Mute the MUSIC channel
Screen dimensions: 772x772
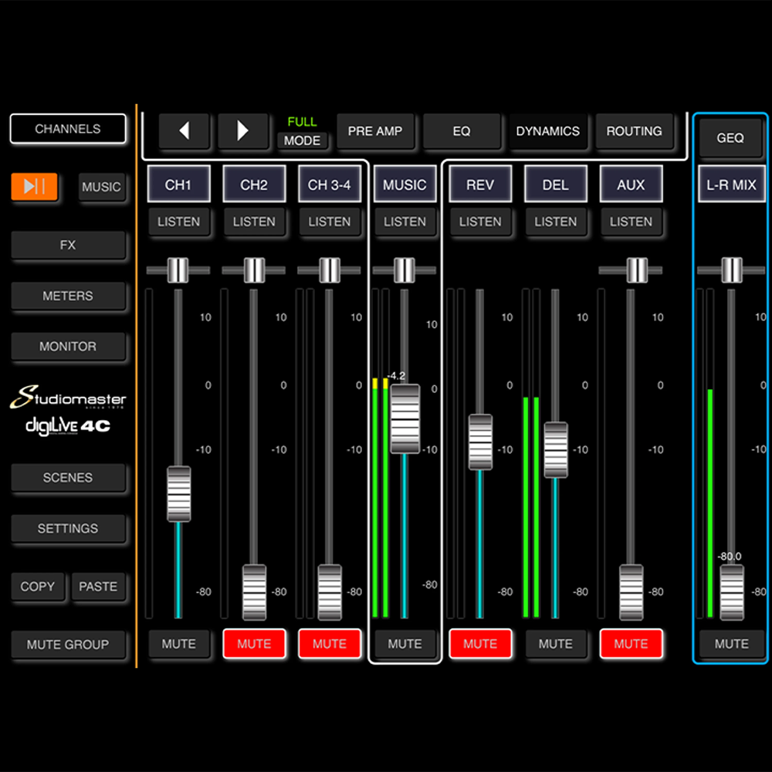click(x=405, y=644)
